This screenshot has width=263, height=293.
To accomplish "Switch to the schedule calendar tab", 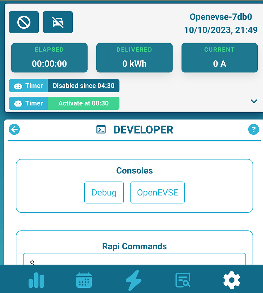I will [84, 280].
